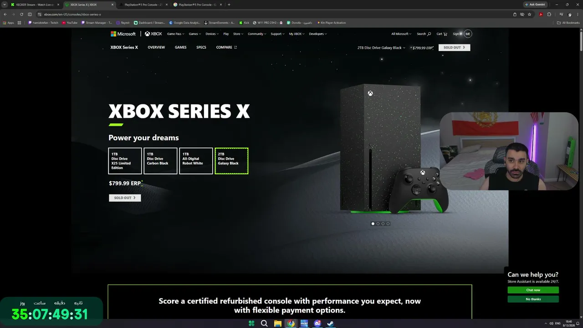Open the Chrome profile avatar
This screenshot has width=583, height=328.
click(x=570, y=14)
